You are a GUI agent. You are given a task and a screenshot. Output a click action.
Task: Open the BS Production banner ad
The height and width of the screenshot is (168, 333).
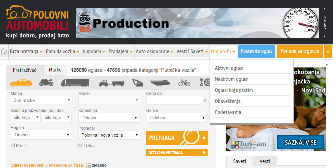point(198,23)
